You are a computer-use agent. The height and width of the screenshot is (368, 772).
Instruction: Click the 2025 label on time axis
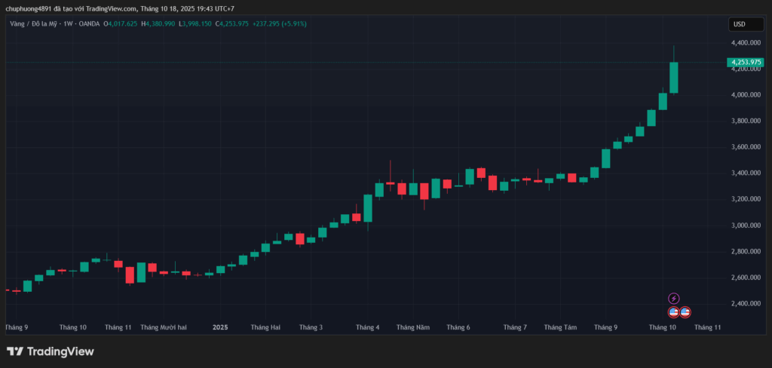220,328
